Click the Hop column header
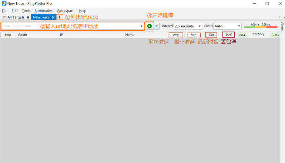 (x=8, y=35)
